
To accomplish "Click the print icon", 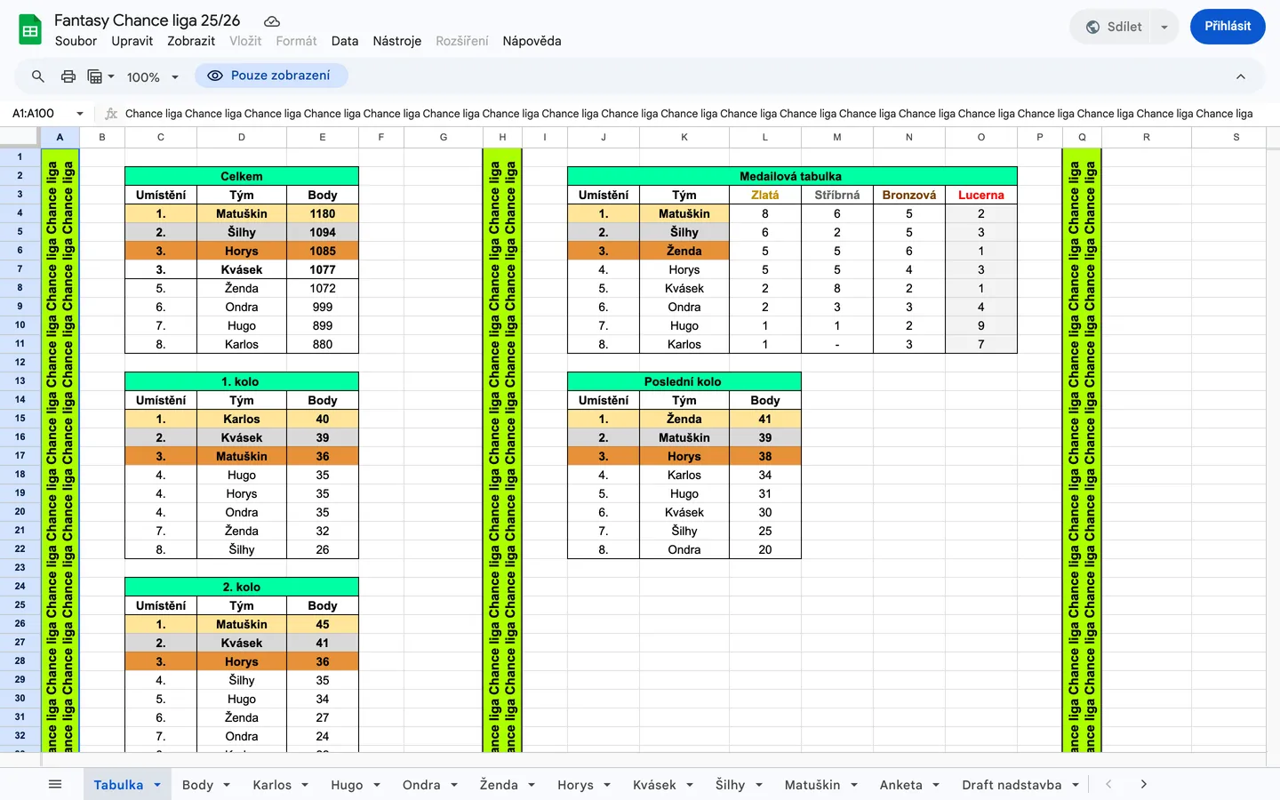I will pyautogui.click(x=68, y=76).
